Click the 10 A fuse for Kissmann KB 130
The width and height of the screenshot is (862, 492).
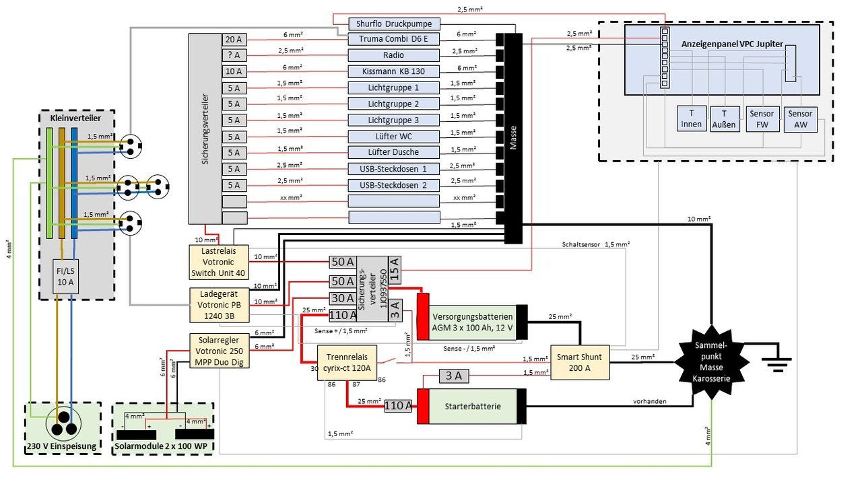[x=234, y=71]
